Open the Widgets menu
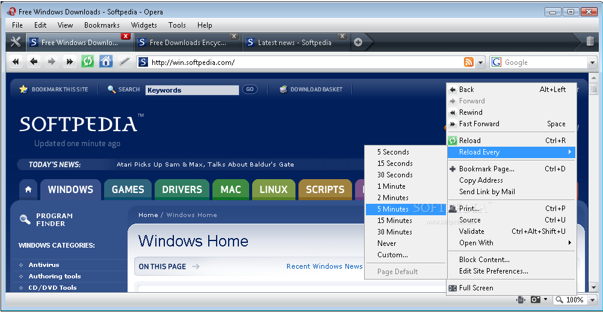Screen dimensions: 603x312 tap(144, 25)
